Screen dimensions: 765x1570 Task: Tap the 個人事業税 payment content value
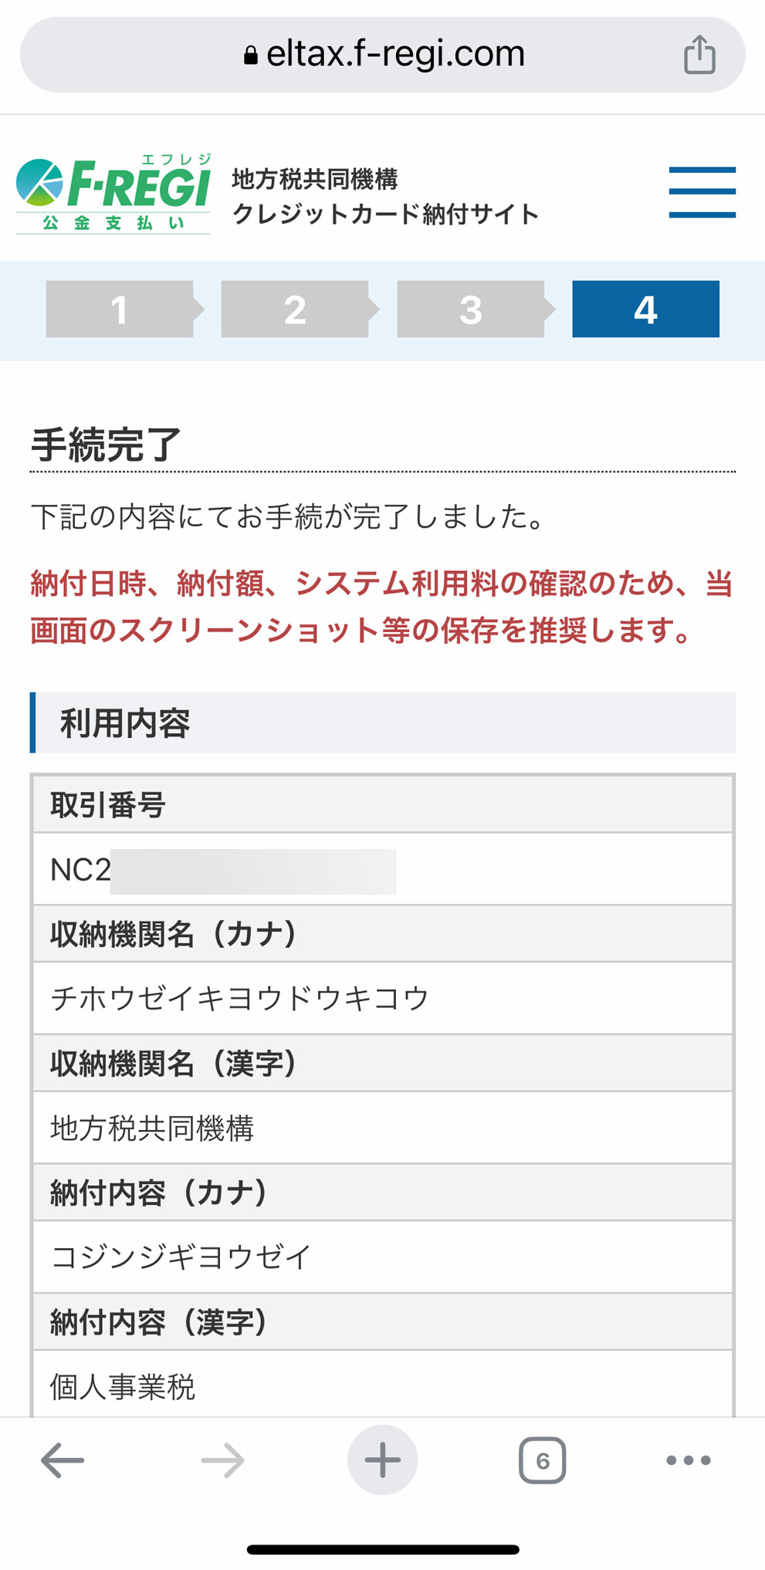123,1386
